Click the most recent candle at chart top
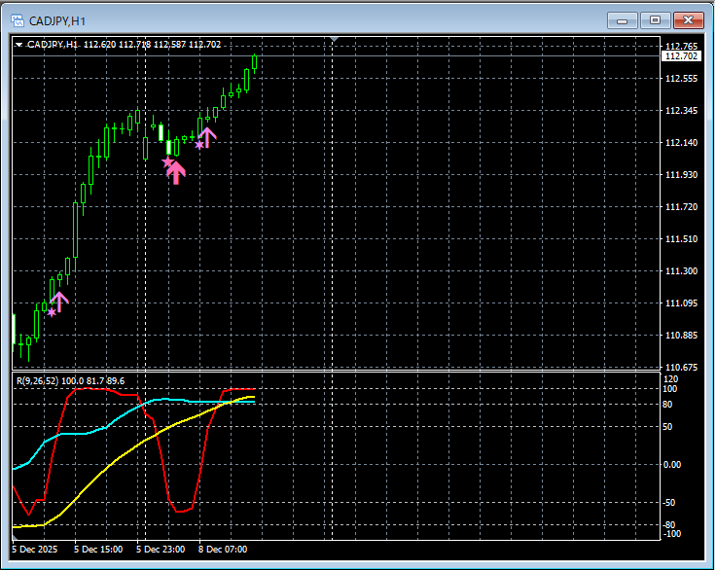Image resolution: width=716 pixels, height=570 pixels. pyautogui.click(x=254, y=62)
